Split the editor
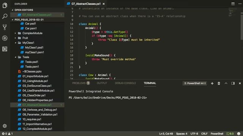 point(233,4)
